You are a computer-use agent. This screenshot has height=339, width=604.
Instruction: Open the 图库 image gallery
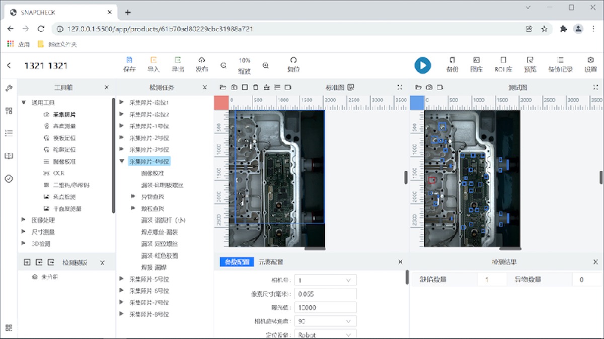point(476,60)
